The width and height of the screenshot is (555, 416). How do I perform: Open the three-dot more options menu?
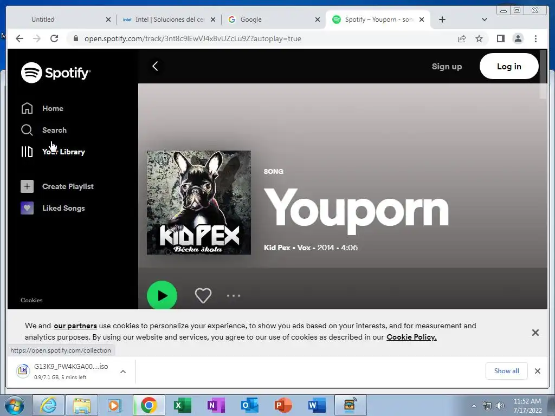pyautogui.click(x=234, y=295)
